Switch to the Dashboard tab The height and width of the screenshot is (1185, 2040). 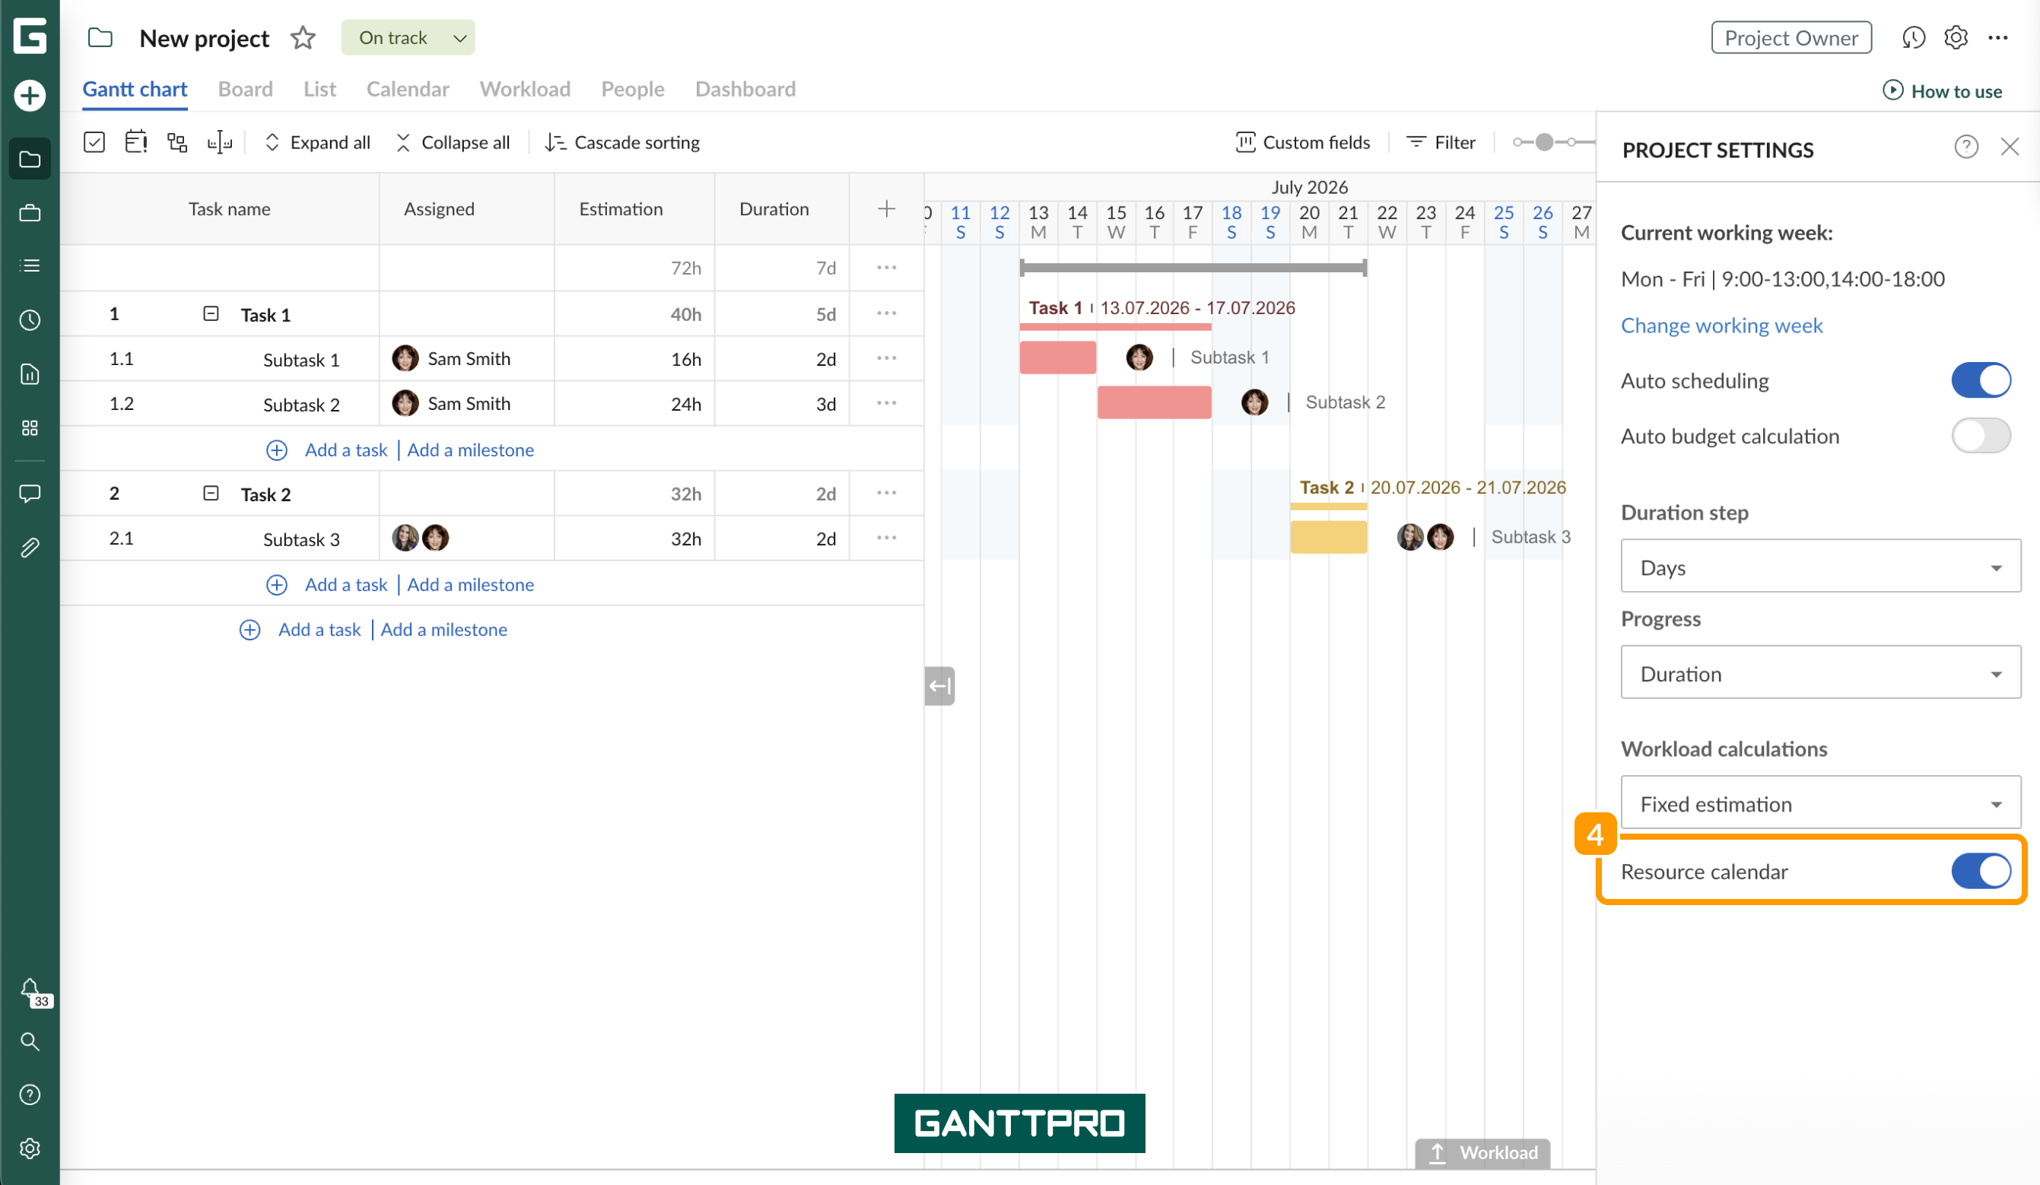click(x=745, y=89)
